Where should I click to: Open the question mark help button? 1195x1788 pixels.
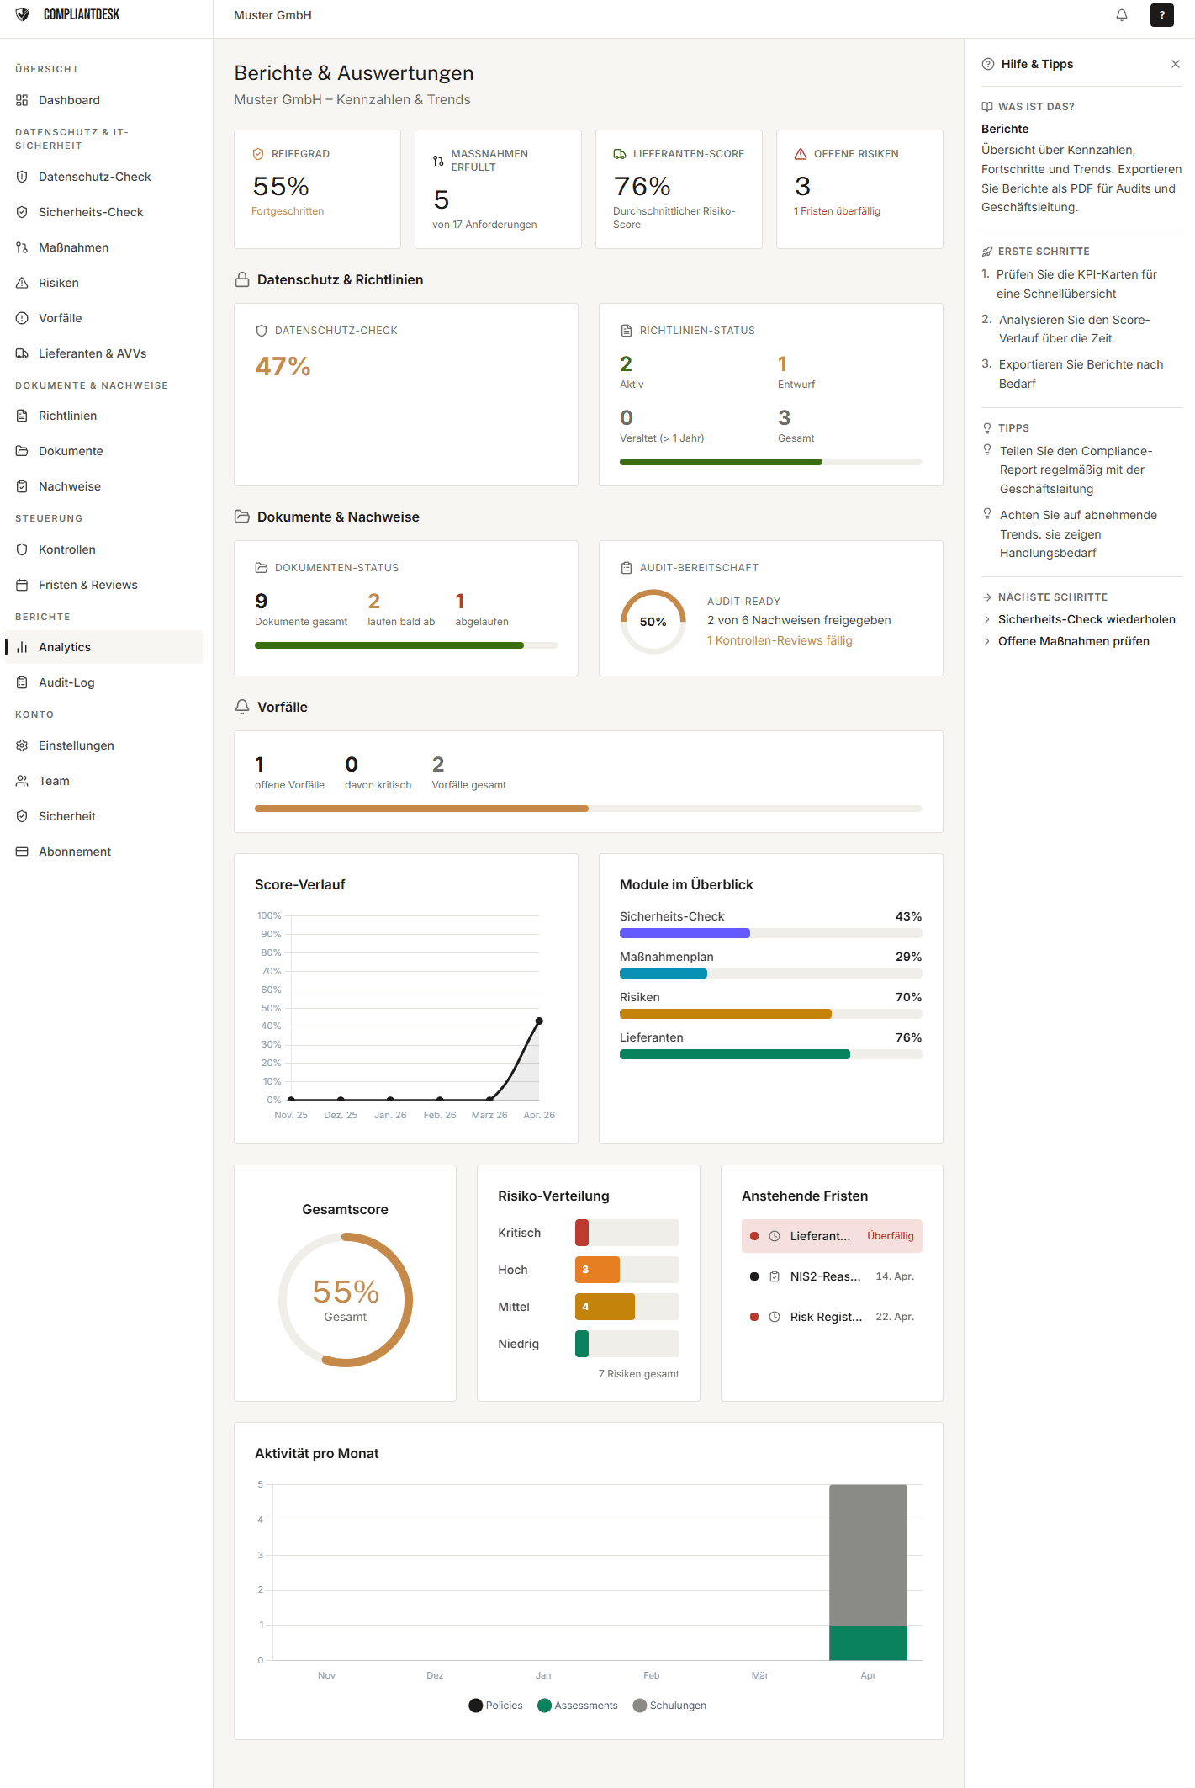point(1161,15)
